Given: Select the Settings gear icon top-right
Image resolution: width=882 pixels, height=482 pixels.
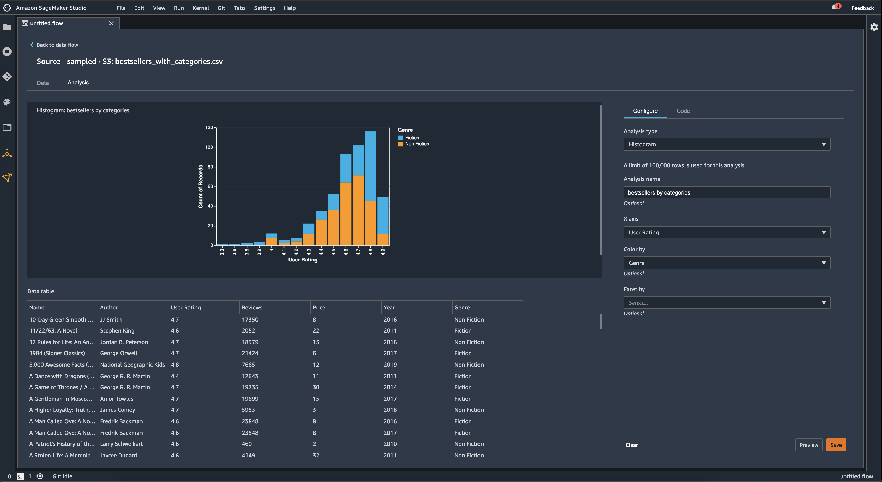Looking at the screenshot, I should point(874,27).
